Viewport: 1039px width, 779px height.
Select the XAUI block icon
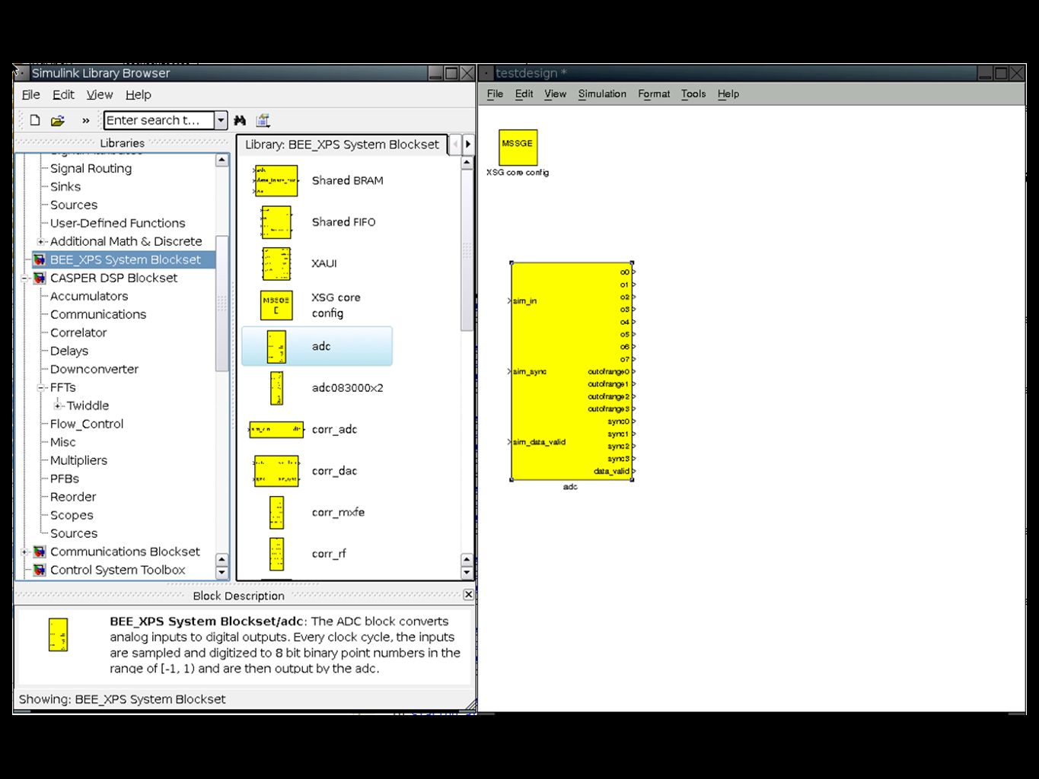tap(276, 264)
